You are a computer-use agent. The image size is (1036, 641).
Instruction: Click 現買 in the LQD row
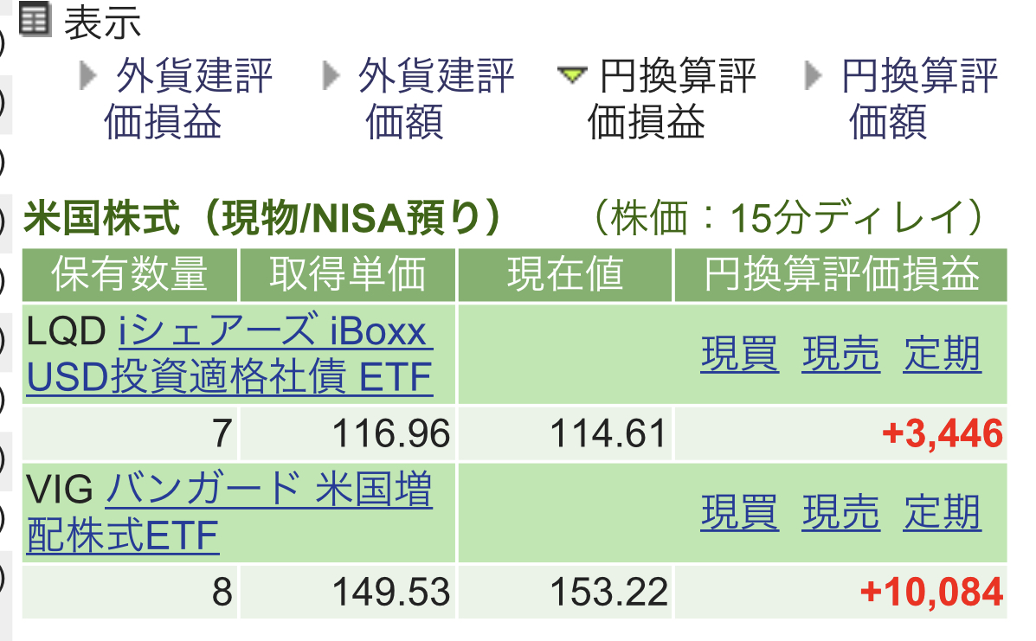[x=740, y=355]
